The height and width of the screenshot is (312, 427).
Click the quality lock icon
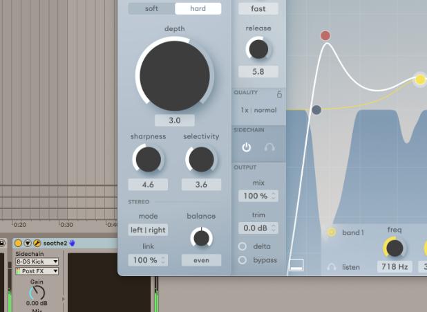(x=280, y=94)
